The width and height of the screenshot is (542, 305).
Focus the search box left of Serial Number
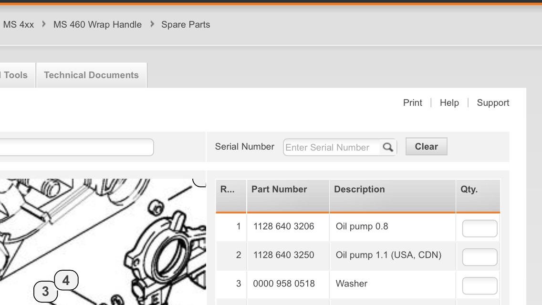[76, 147]
